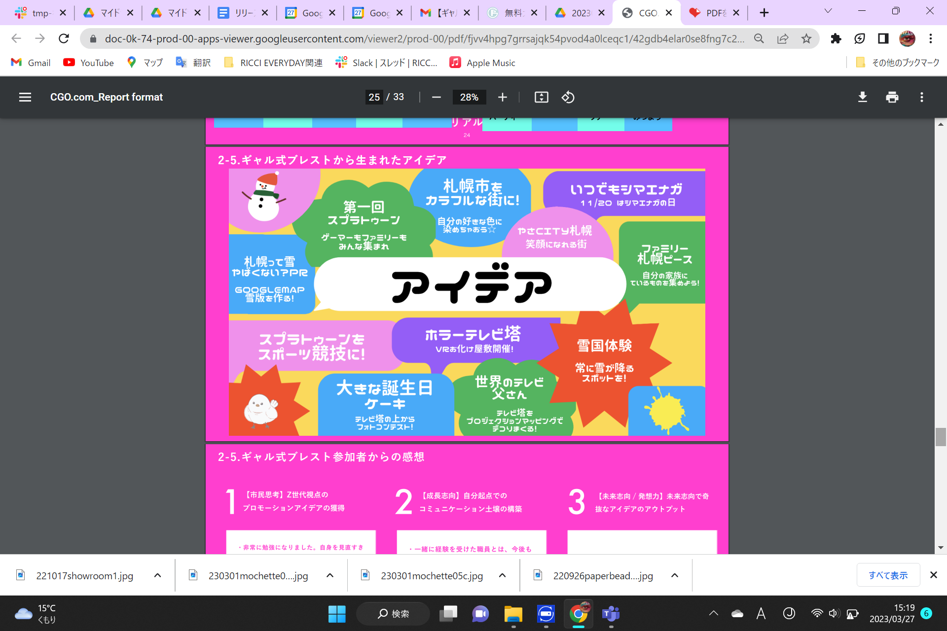Image resolution: width=947 pixels, height=631 pixels.
Task: Open the Chrome extensions puzzle icon
Action: point(836,38)
